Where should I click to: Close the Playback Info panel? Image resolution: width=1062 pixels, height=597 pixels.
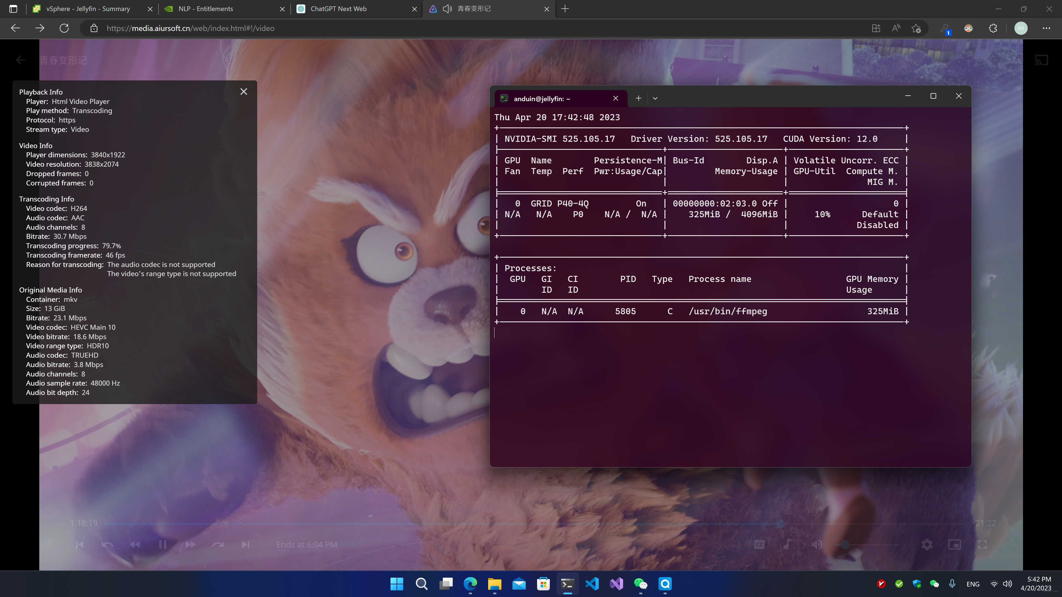point(244,91)
